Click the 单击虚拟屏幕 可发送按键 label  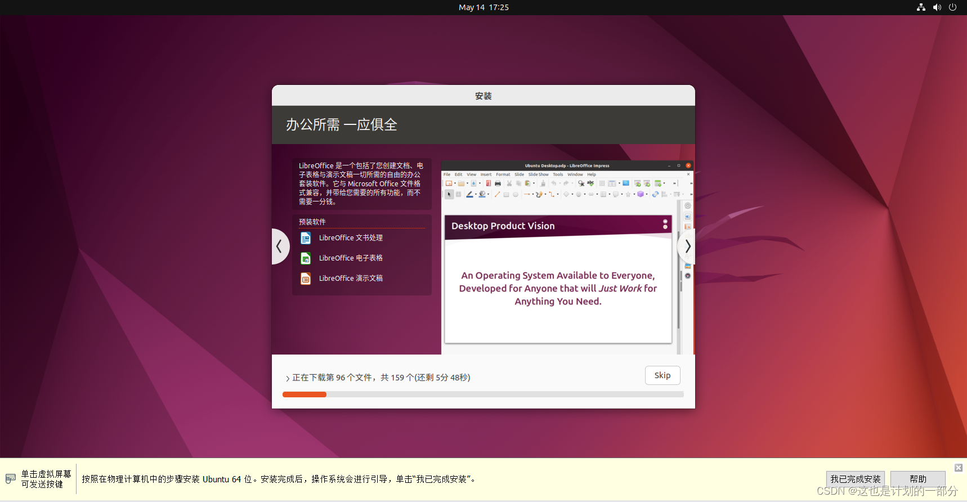(46, 479)
